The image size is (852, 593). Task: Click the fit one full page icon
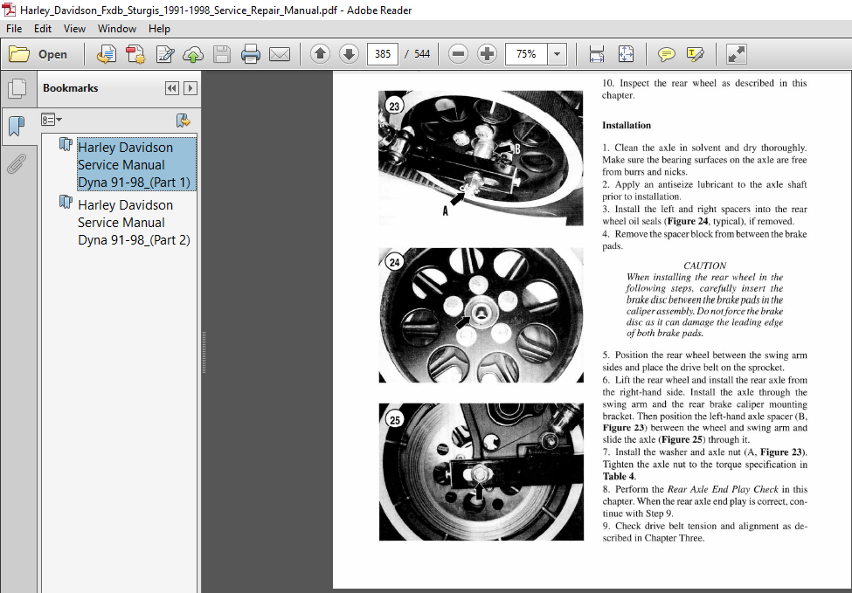[626, 54]
